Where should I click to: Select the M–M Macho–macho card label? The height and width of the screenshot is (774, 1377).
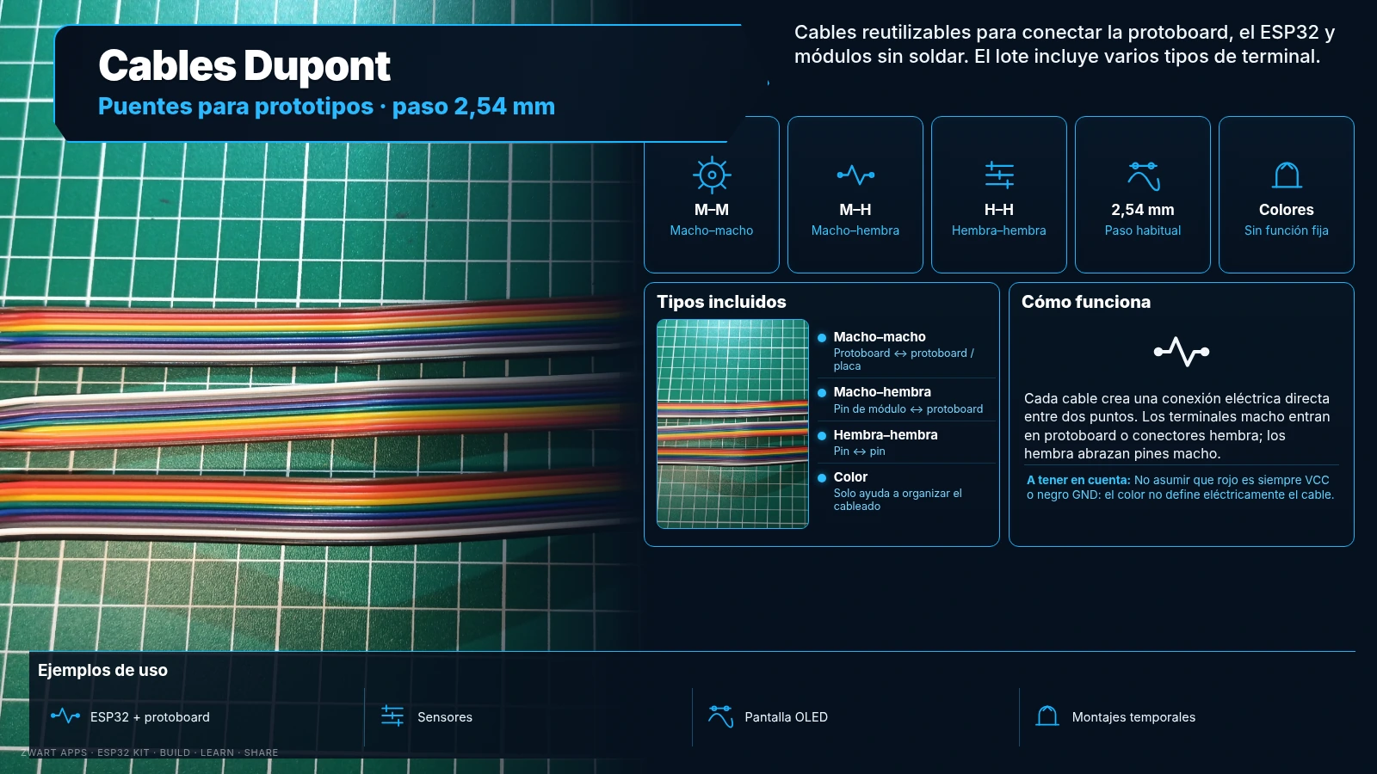tap(712, 219)
